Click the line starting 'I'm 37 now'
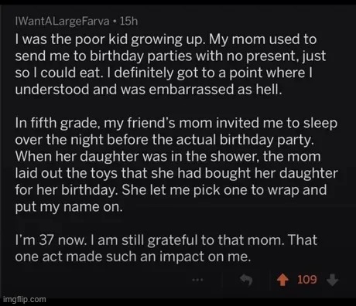This screenshot has height=306, width=356. (x=166, y=240)
